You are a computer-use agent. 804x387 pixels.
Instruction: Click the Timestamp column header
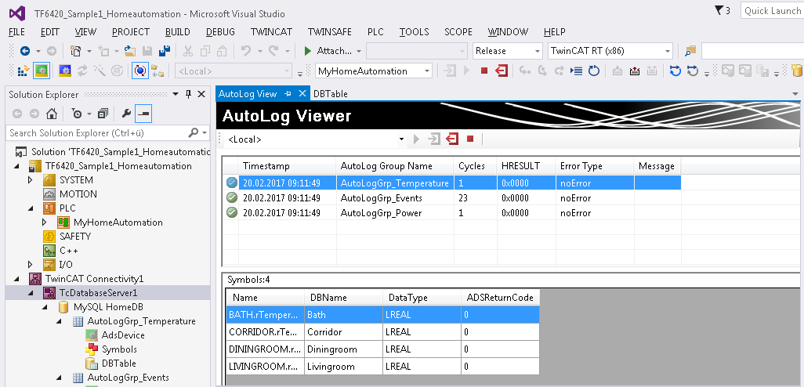tap(287, 166)
